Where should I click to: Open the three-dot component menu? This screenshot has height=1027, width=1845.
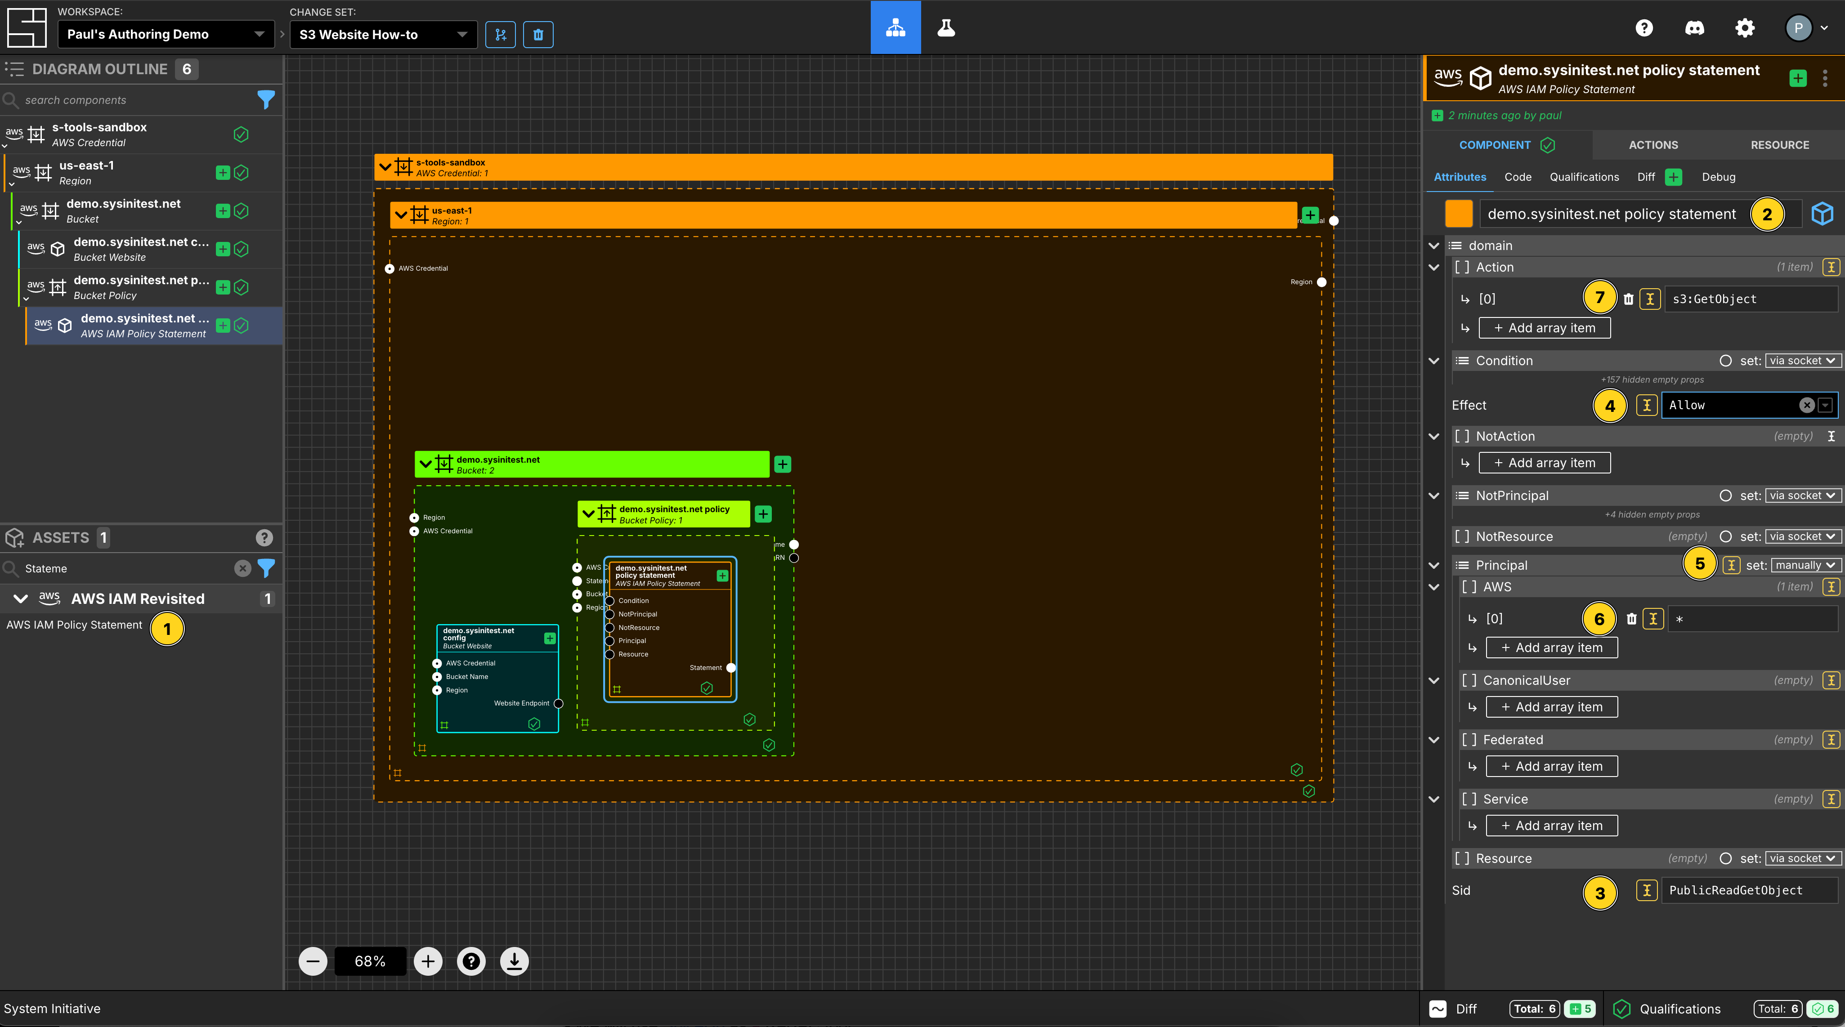pos(1825,78)
